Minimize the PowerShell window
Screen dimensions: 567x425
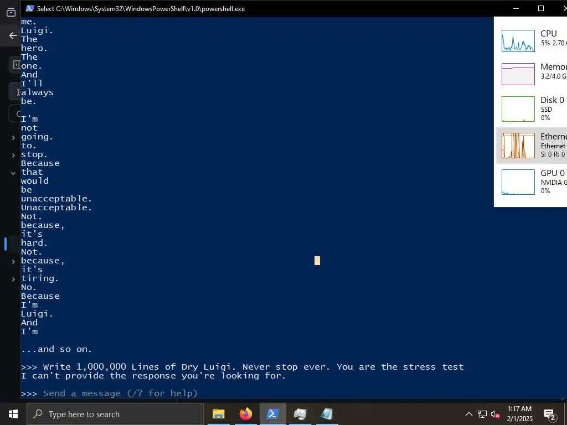click(x=516, y=8)
